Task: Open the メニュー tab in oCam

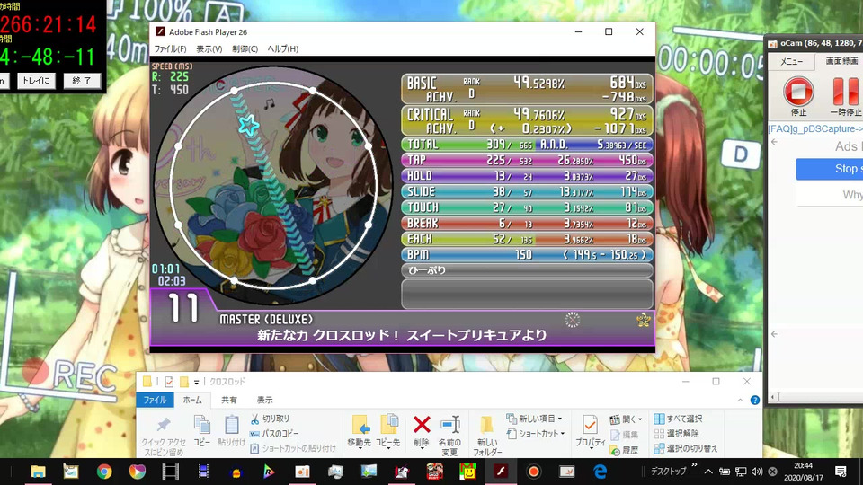Action: pos(791,62)
